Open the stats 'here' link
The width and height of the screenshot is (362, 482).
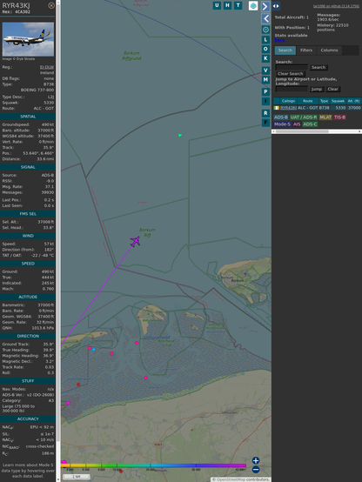pyautogui.click(x=279, y=40)
